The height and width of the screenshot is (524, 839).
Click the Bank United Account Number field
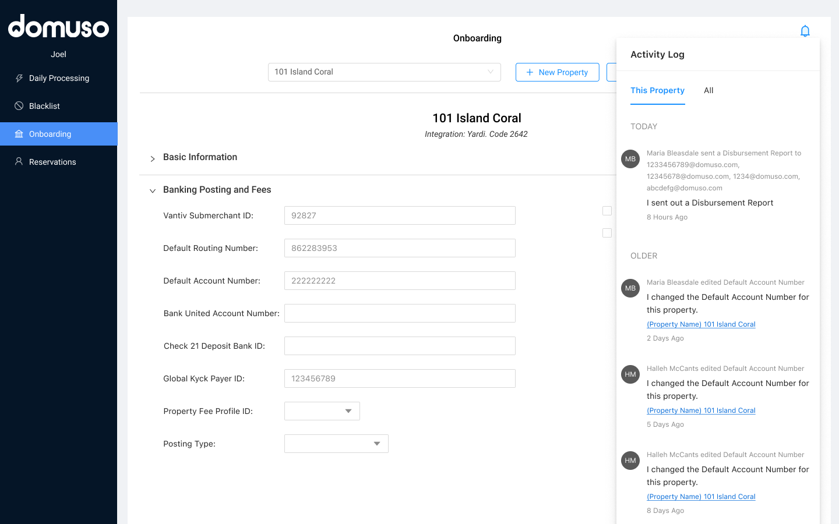400,313
